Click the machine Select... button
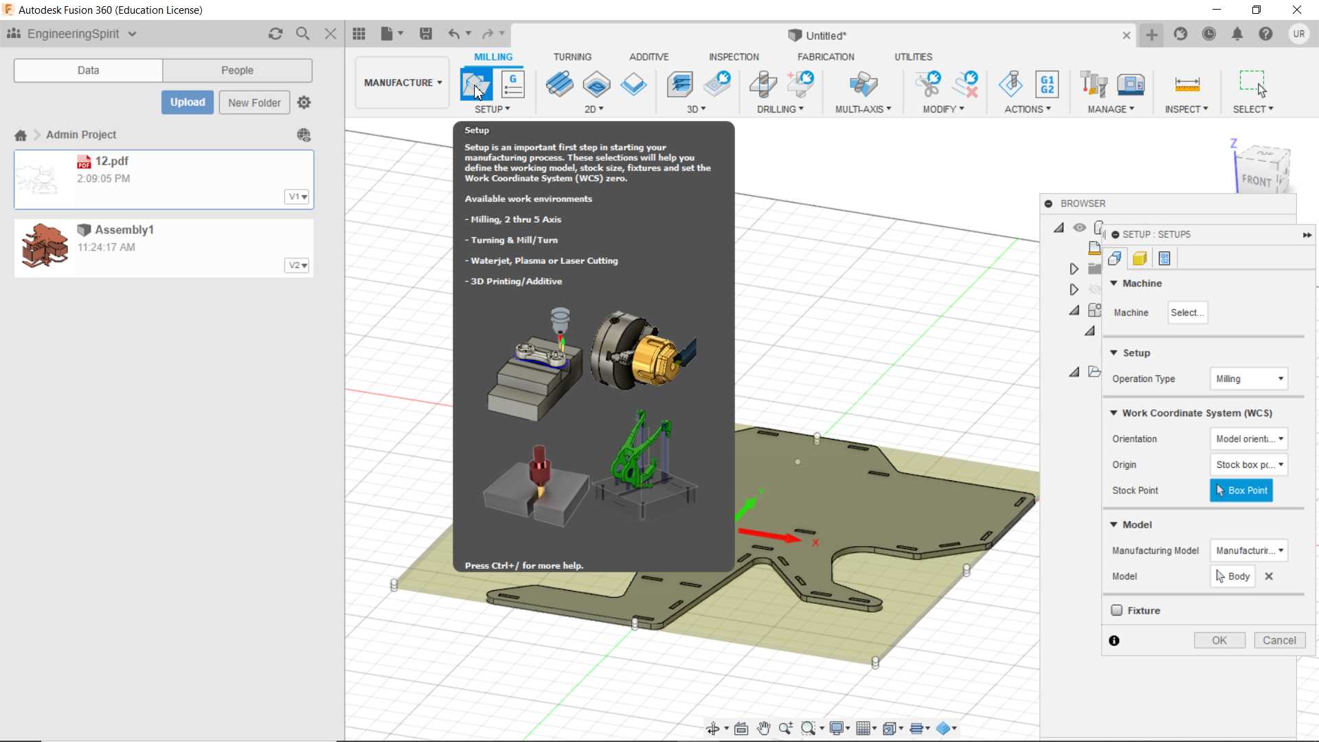1319x742 pixels. click(x=1187, y=313)
